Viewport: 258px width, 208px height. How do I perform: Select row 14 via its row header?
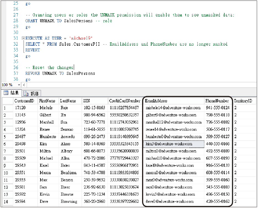(7, 201)
